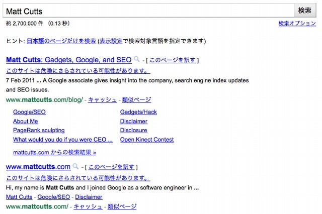The height and width of the screenshot is (214, 322).
Task: Open the PageRank sculpting sitelink
Action: 39,130
